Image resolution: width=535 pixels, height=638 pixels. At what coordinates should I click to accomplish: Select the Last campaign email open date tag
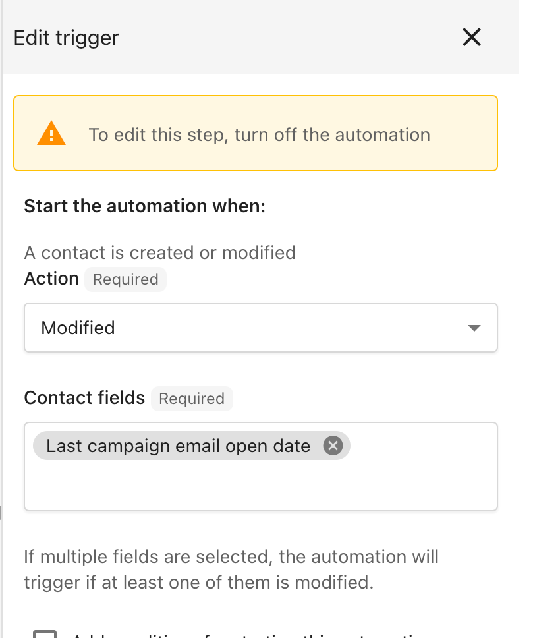click(x=178, y=446)
